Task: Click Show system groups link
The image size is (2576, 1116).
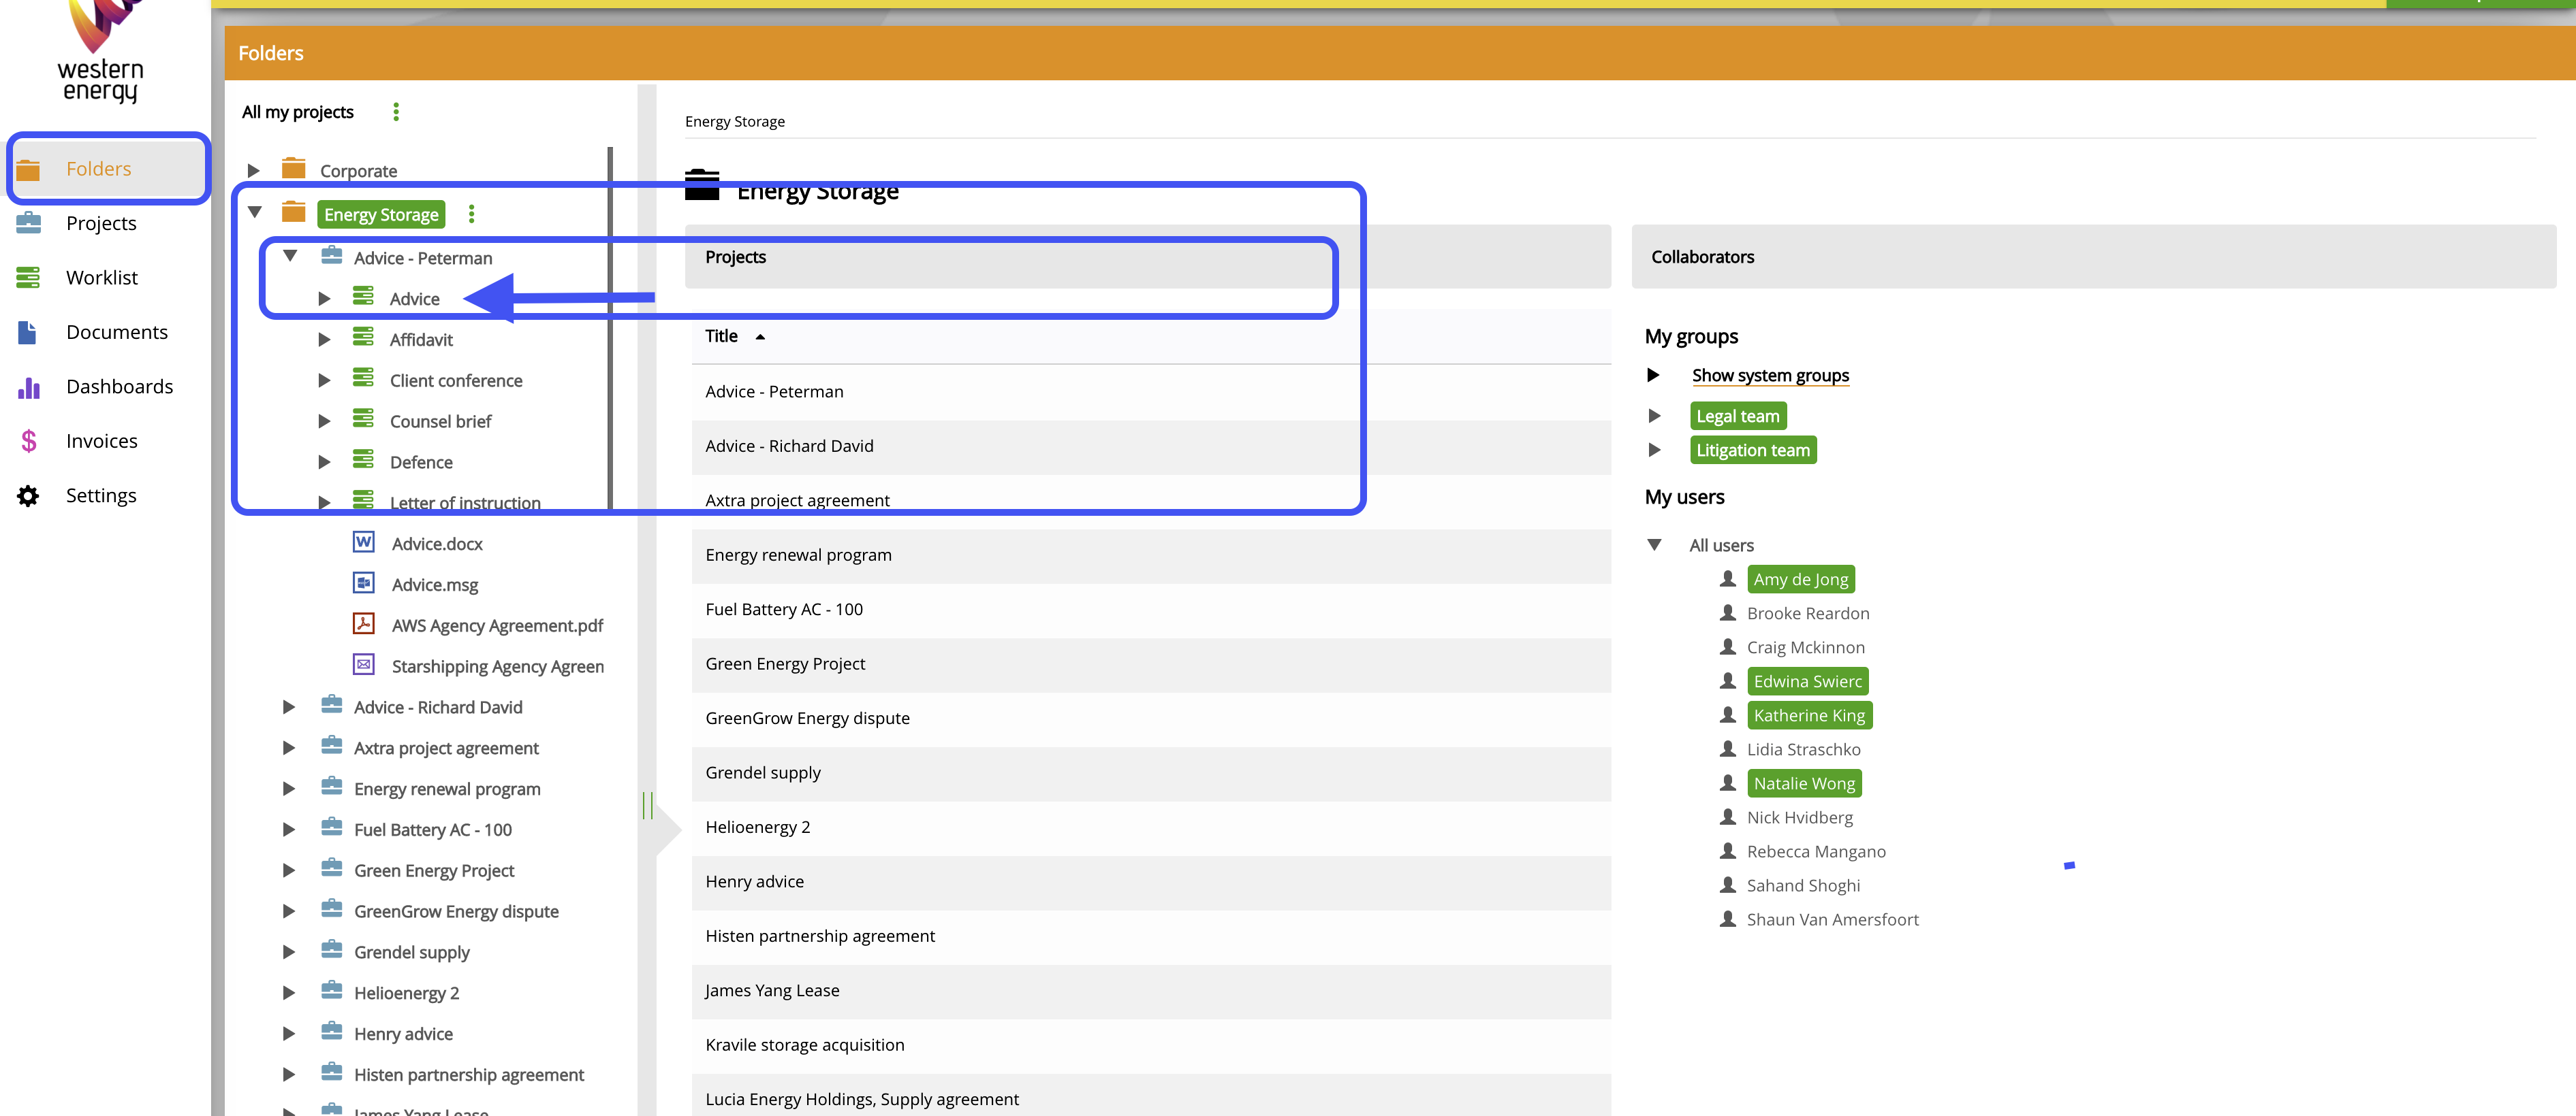Action: pos(1770,376)
